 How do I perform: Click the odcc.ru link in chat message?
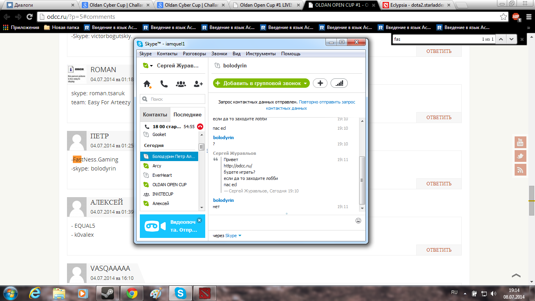click(x=238, y=166)
